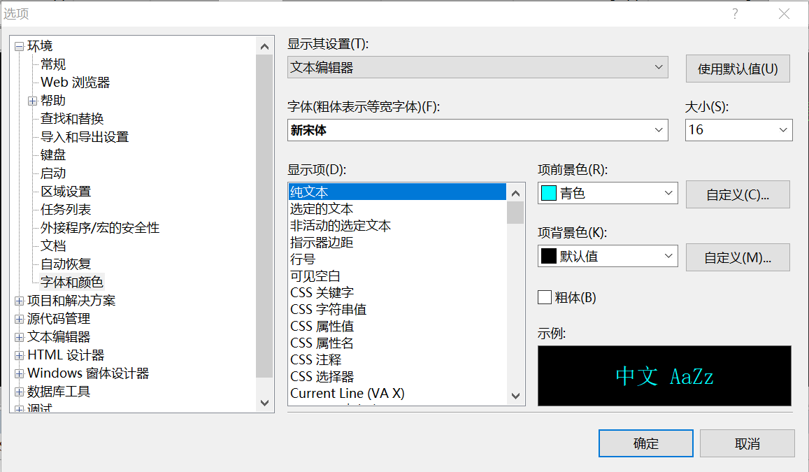This screenshot has width=809, height=472.
Task: Select 行号 in the display items list
Action: point(303,259)
